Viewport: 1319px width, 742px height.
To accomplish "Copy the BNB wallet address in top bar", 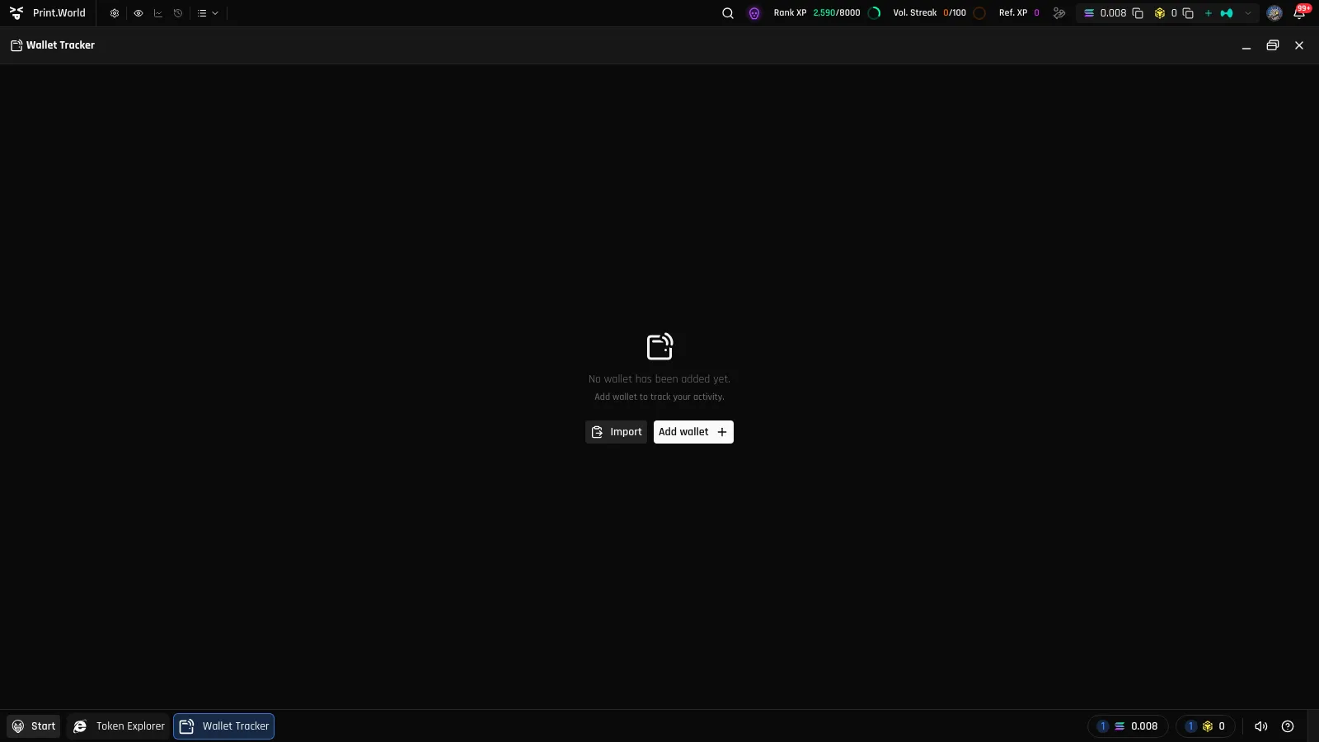I will 1188,13.
